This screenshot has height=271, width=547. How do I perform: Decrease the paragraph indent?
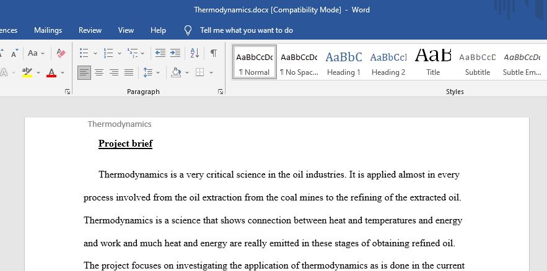[160, 53]
